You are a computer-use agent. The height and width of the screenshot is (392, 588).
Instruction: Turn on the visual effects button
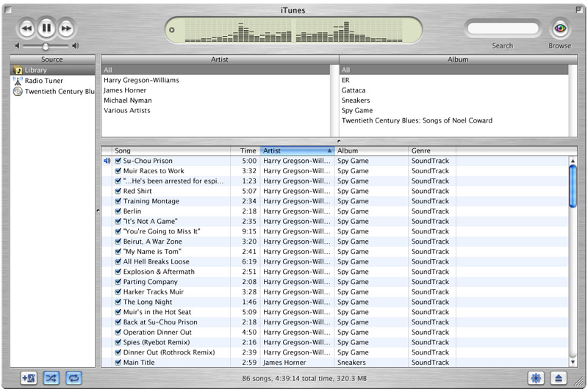pos(536,378)
